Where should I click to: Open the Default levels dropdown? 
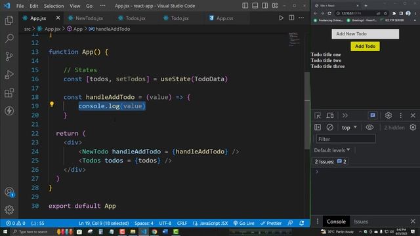332,150
